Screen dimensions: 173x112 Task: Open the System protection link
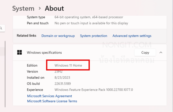pos(94,36)
